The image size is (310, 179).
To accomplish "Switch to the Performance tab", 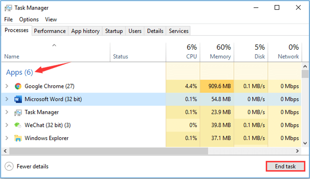I will (x=50, y=31).
